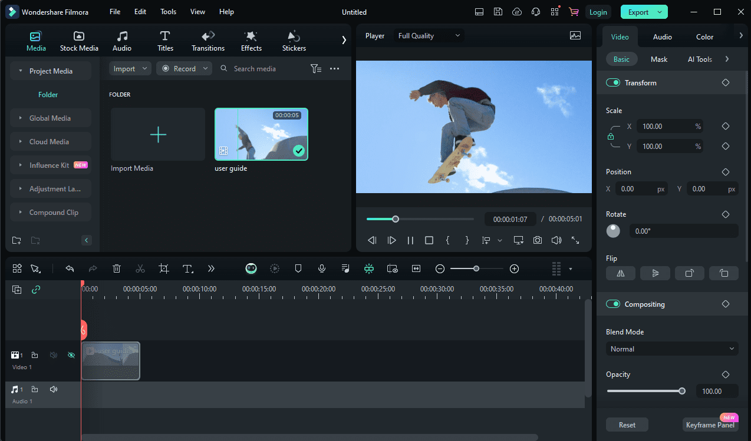The image size is (751, 441).
Task: Select the voiceover Record microphone icon
Action: pos(321,268)
